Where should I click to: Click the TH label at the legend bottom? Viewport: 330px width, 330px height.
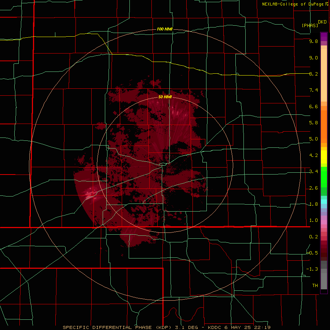coord(315,286)
